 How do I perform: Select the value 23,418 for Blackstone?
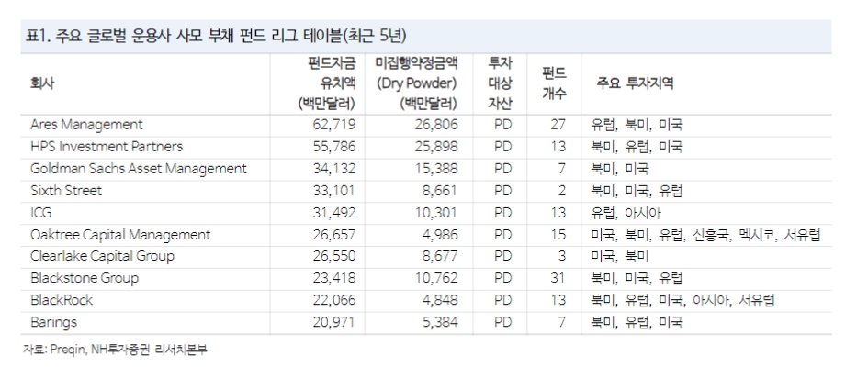(334, 278)
